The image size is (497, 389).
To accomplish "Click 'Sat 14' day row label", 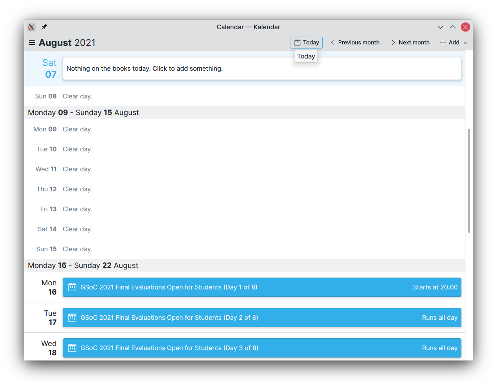I will pyautogui.click(x=47, y=229).
